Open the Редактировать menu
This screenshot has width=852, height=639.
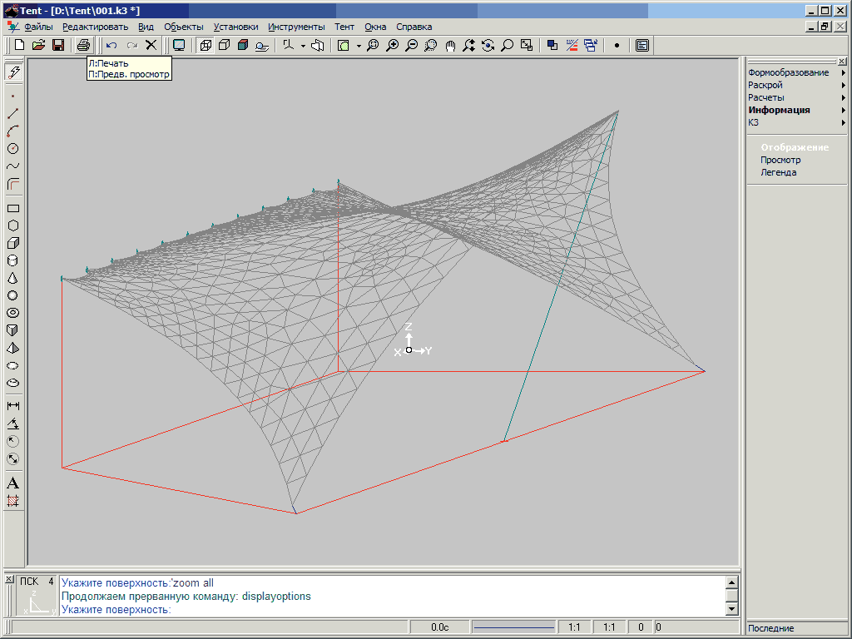click(x=95, y=27)
